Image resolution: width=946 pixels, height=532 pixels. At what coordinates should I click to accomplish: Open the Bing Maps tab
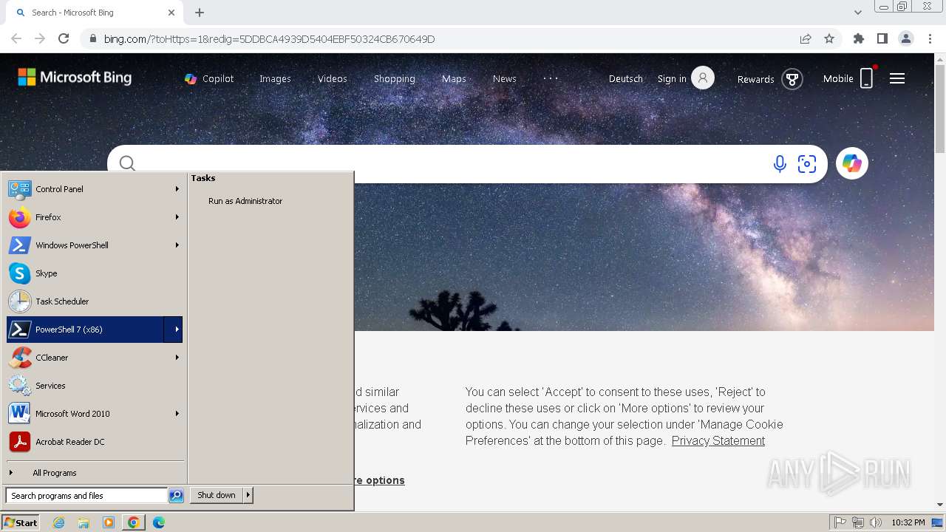click(x=454, y=78)
